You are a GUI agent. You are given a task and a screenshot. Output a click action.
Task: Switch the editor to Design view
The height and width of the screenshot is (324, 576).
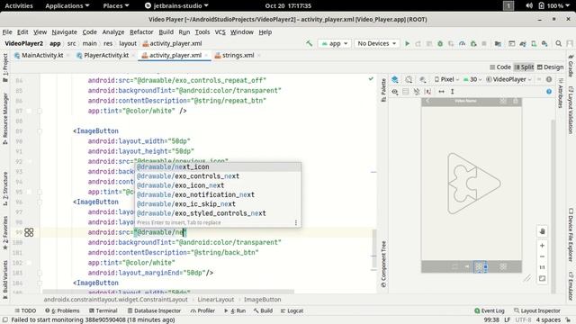coord(550,67)
